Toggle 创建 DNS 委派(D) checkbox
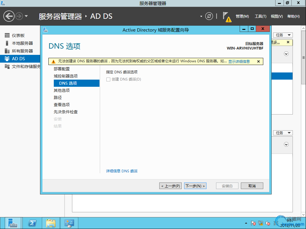Image resolution: width=306 pixels, height=229 pixels. coord(108,79)
